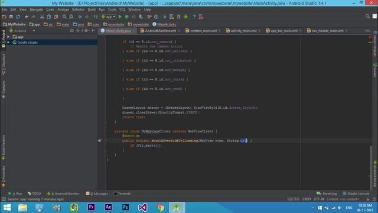The image size is (378, 213).
Task: Open the AVD Manager icon
Action: point(172,17)
